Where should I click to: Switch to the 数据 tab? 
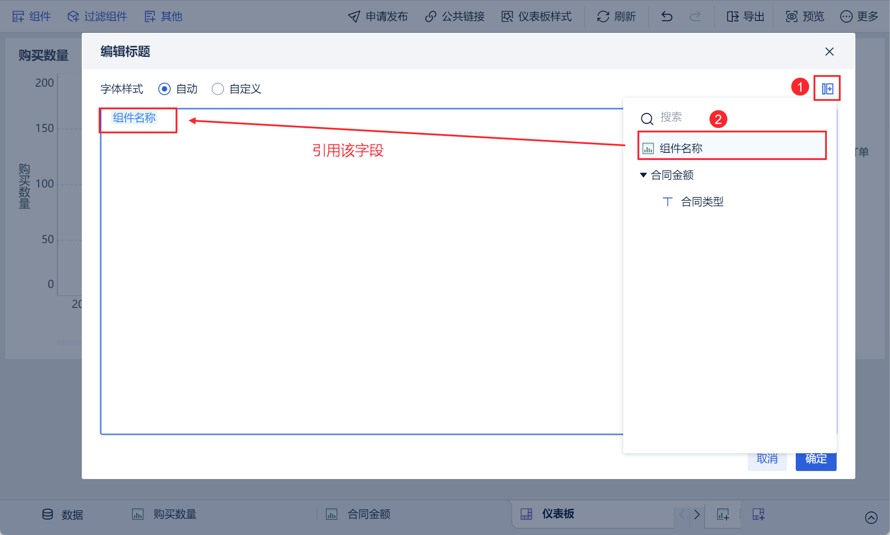tap(63, 515)
